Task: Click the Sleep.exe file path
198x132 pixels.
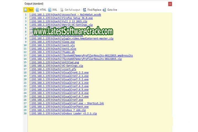Action: [x=52, y=42]
